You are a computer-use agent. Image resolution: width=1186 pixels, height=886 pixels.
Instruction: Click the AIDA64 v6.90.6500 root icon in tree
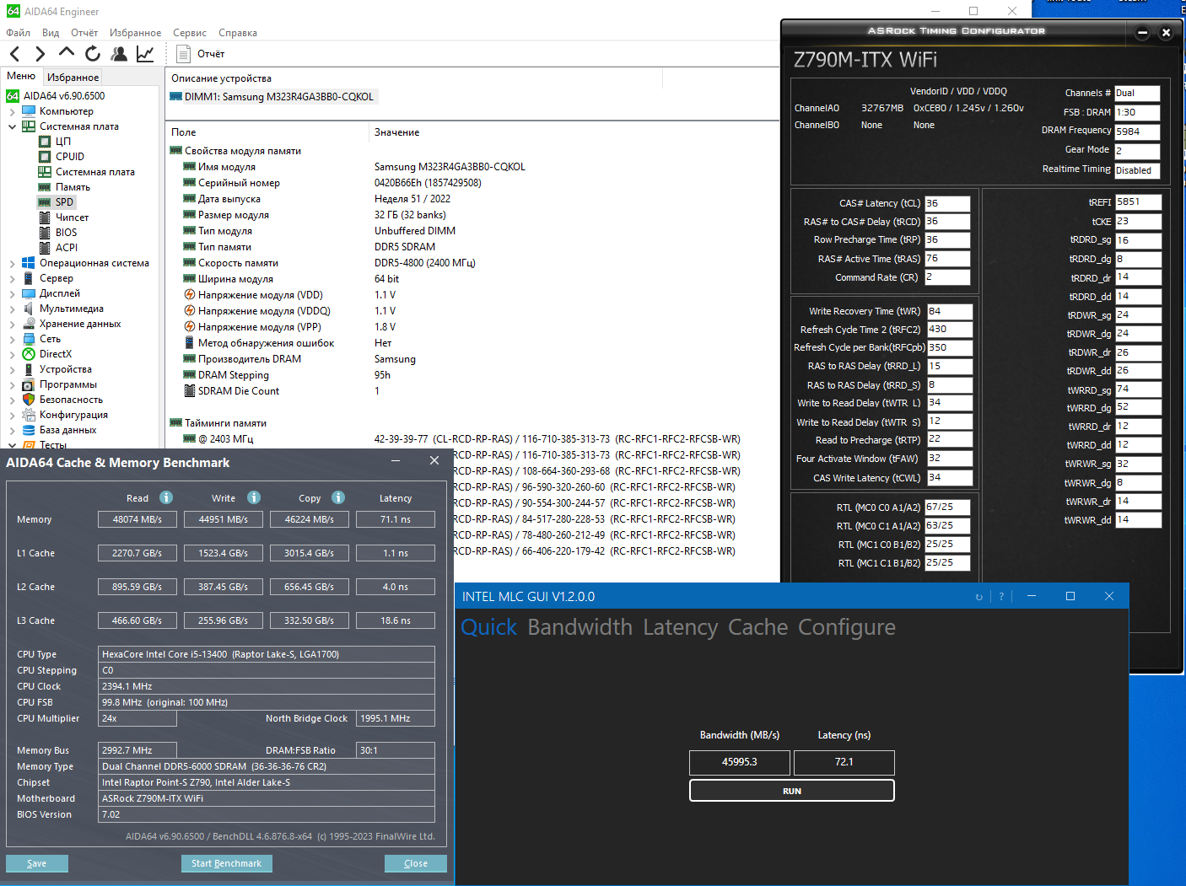[x=13, y=96]
